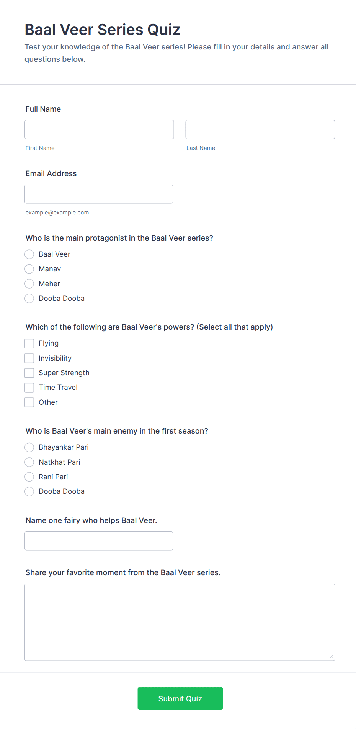Click the favorite moment text area
Screen dimensions: 356x729
click(180, 622)
